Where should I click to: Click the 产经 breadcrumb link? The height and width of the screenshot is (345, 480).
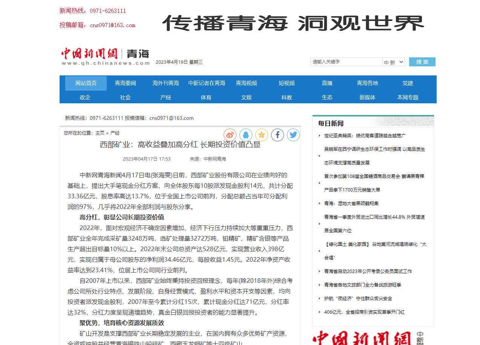pos(115,133)
